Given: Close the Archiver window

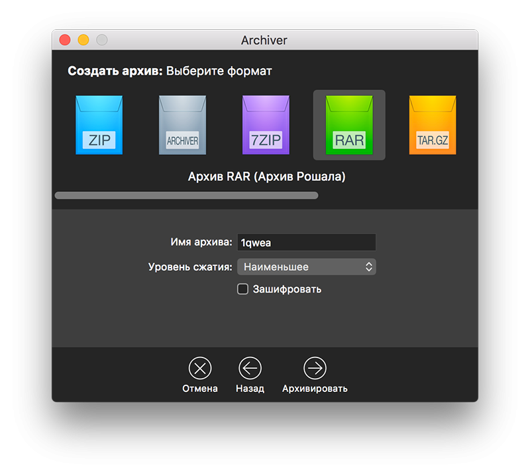Looking at the screenshot, I should (65, 40).
